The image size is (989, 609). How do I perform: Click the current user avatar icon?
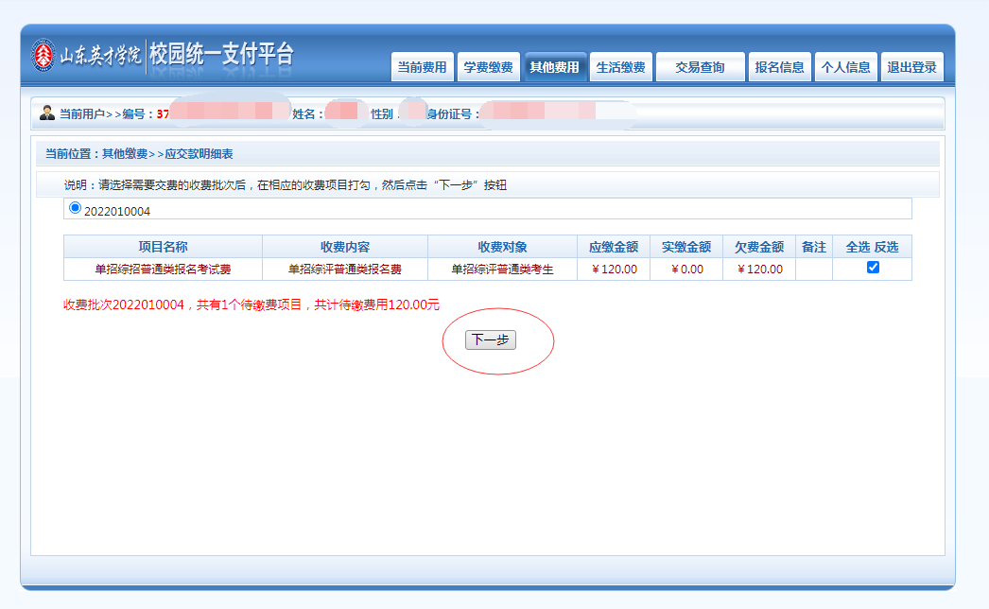click(47, 113)
